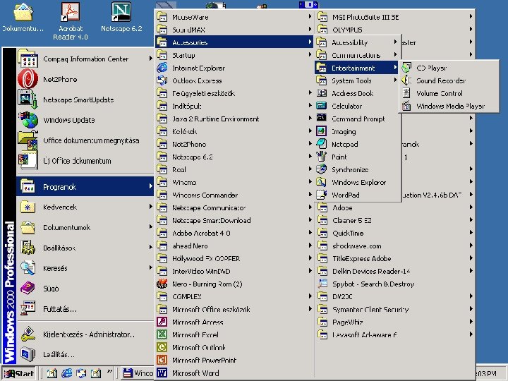Click the Microsoft Access icon

(162, 322)
